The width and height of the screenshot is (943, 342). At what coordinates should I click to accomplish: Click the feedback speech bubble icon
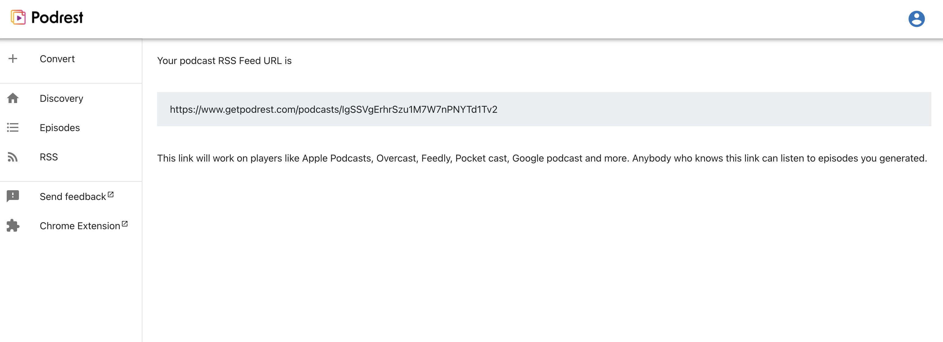point(13,196)
